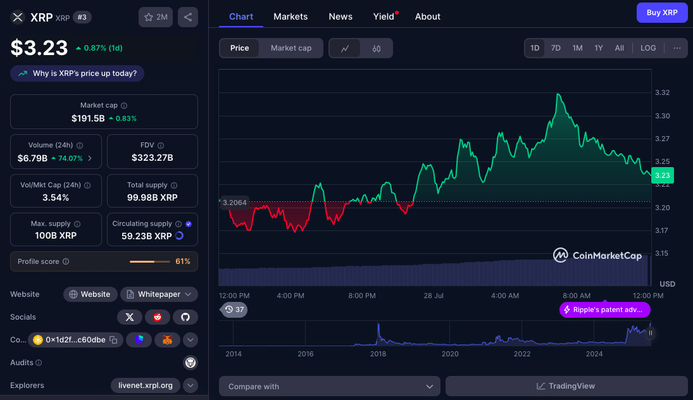Click Vol/Mkt Cap info icon
The width and height of the screenshot is (693, 400).
tap(87, 185)
